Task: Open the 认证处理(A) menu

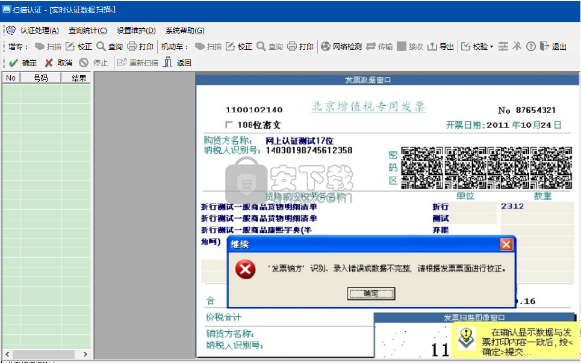Action: click(x=39, y=31)
